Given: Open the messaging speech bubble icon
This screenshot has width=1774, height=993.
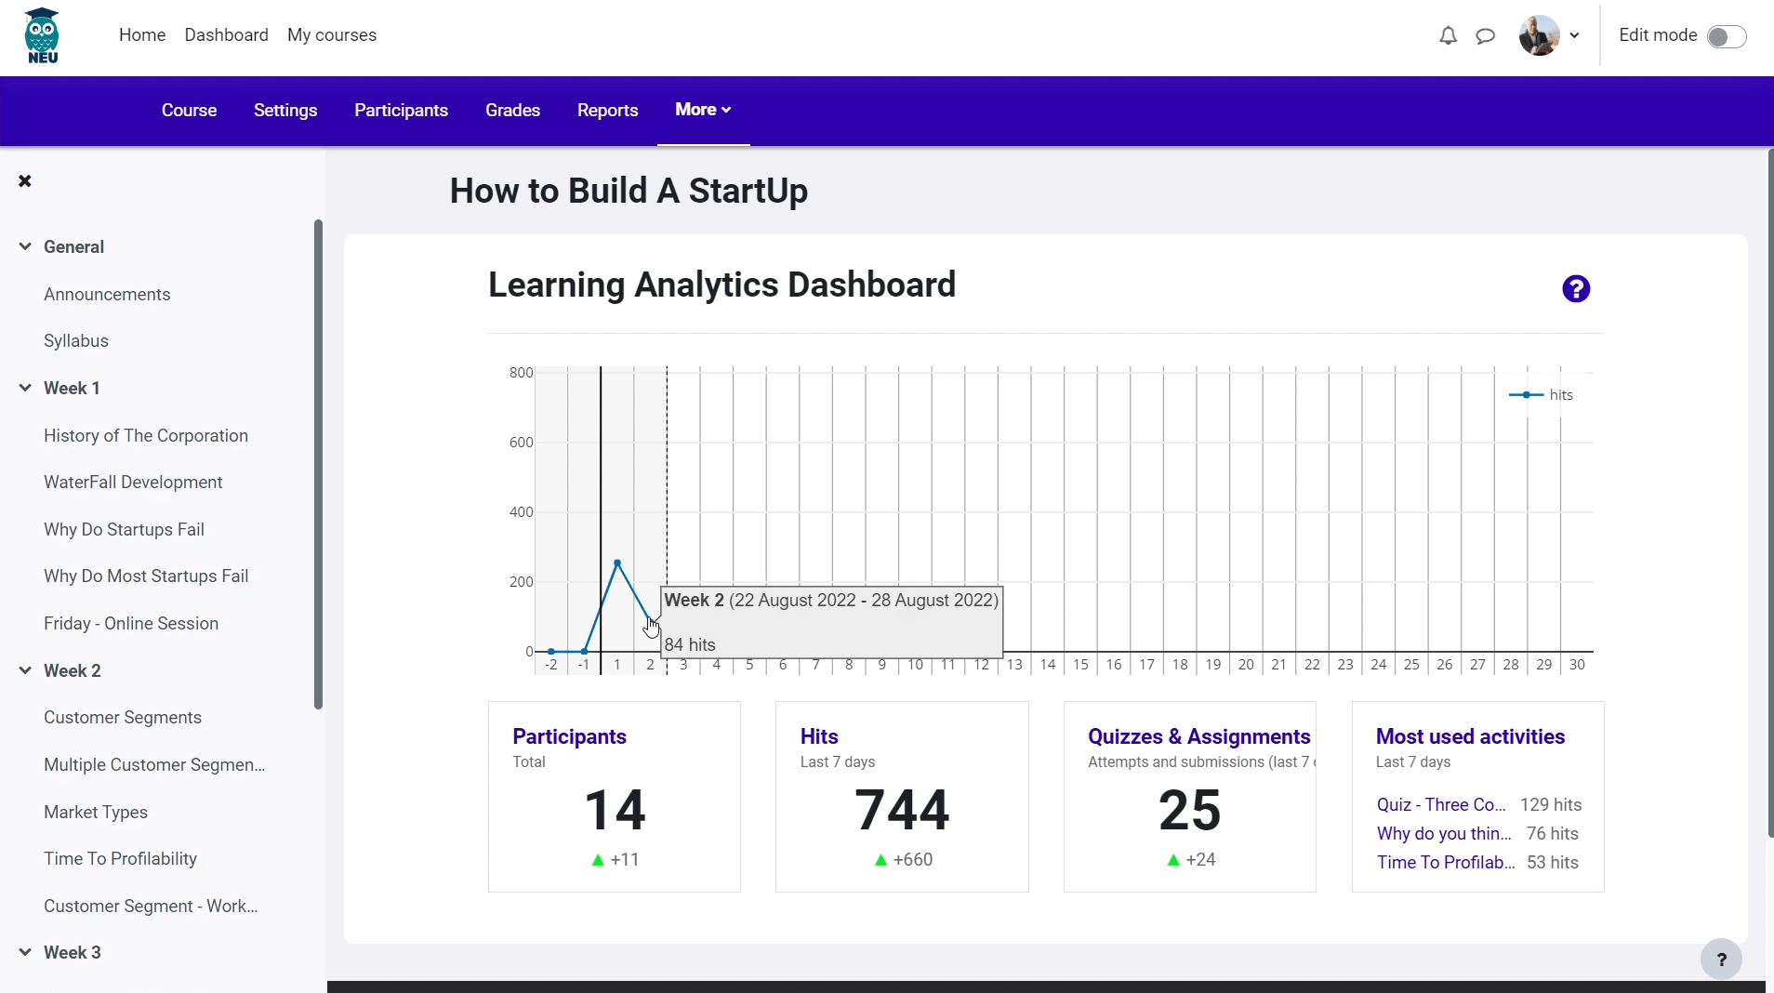Looking at the screenshot, I should coord(1486,35).
